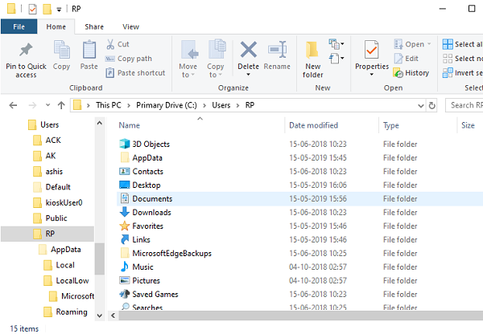Click This PC in the address bar

pos(109,105)
